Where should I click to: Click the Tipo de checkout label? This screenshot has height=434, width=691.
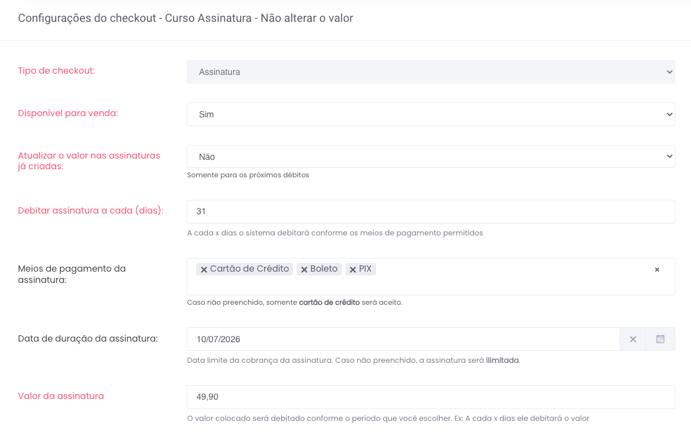(56, 71)
